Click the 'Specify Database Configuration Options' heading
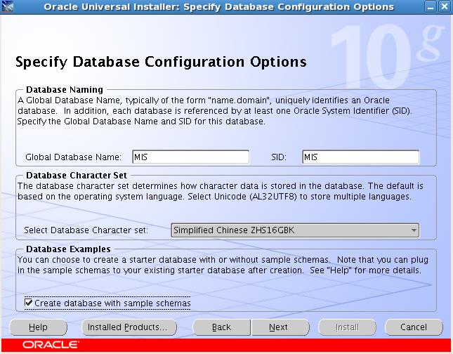 pos(161,62)
